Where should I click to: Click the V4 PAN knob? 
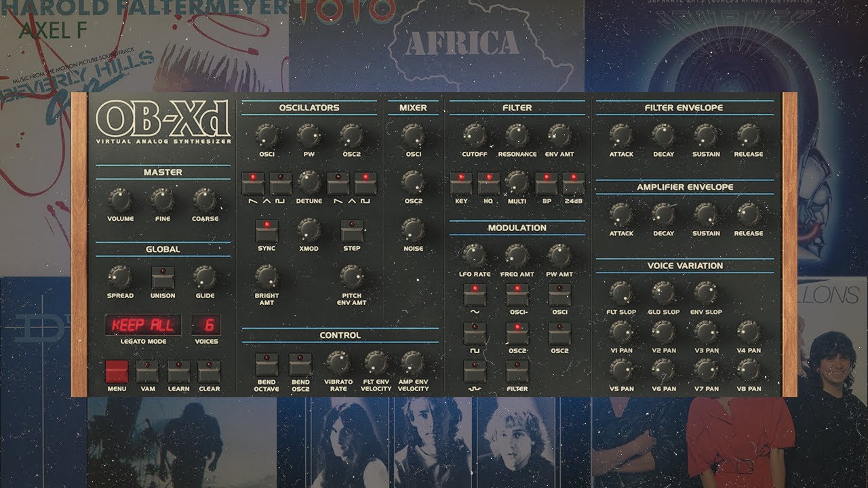pos(749,332)
